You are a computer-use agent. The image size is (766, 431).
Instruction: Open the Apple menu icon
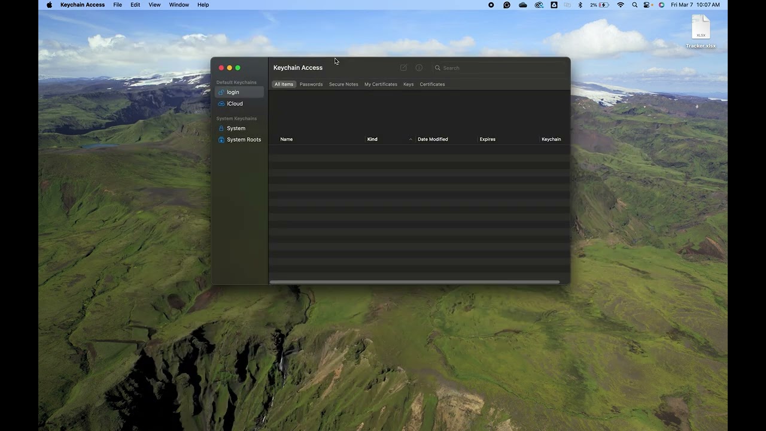[49, 5]
